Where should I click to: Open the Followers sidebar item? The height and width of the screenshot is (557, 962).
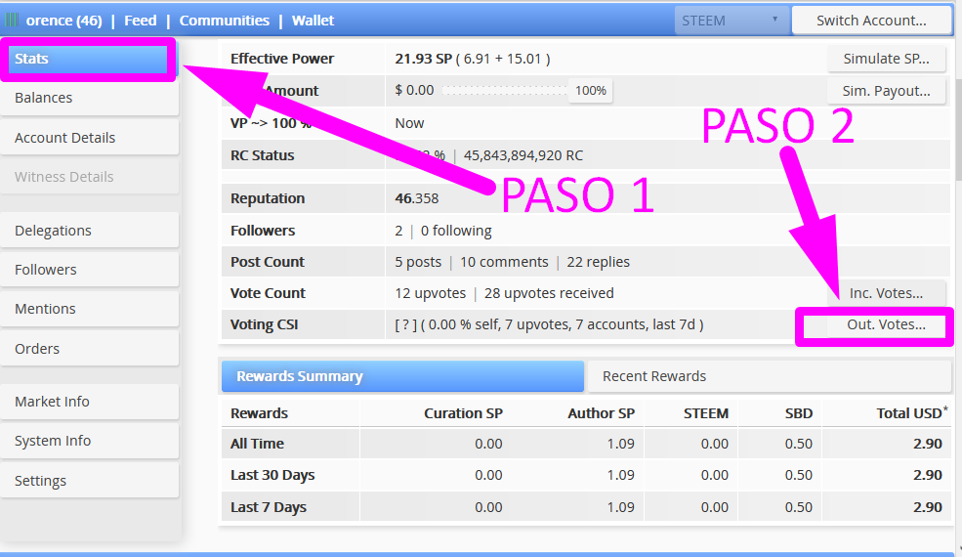coord(90,270)
